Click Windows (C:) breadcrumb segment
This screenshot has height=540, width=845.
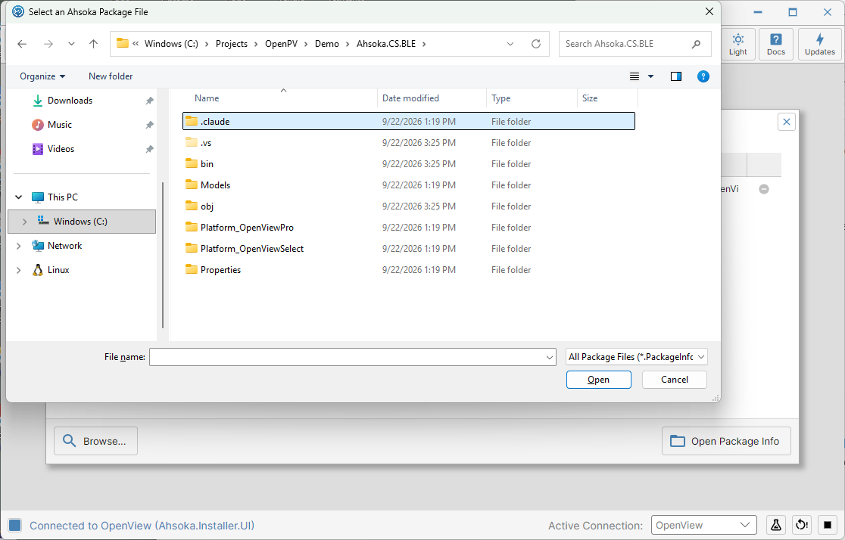pyautogui.click(x=171, y=44)
